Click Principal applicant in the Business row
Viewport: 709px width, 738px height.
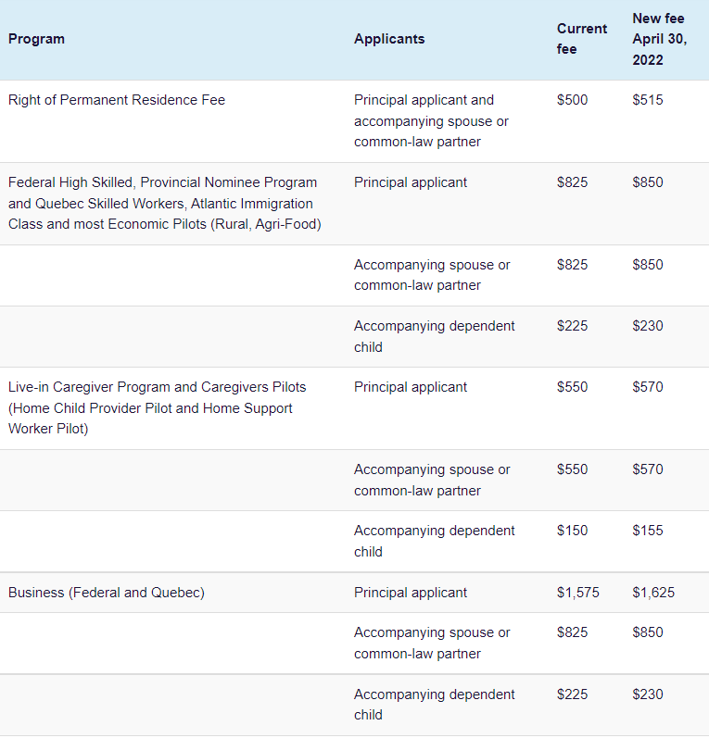[x=411, y=593]
